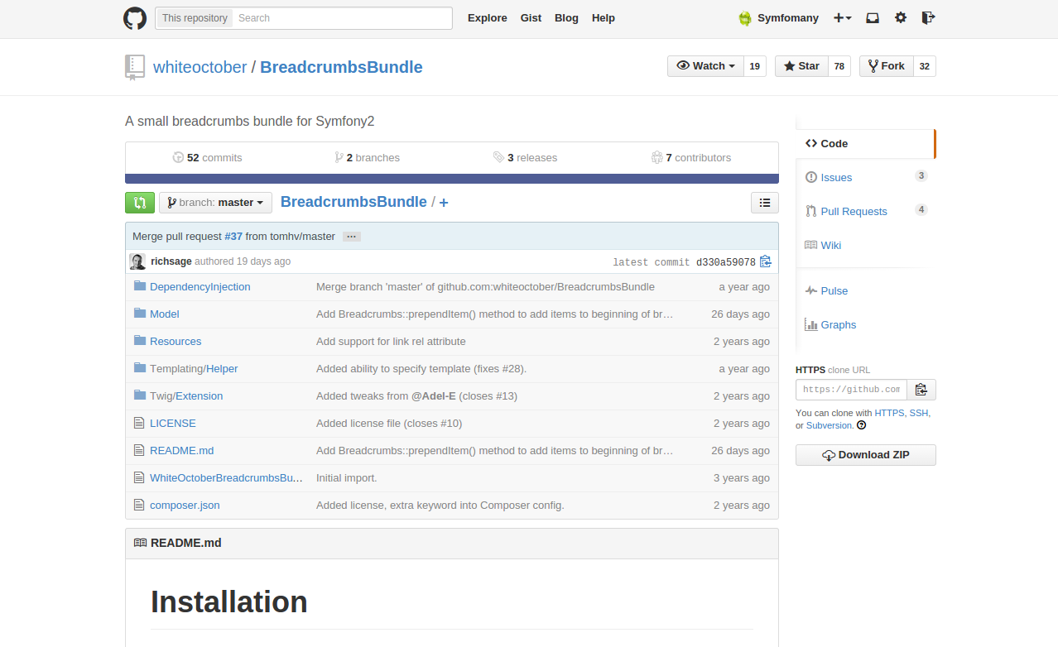Open the BreadcrumbsBundle title link

click(x=341, y=67)
